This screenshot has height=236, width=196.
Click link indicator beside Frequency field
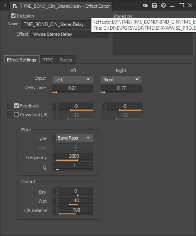pos(53,157)
